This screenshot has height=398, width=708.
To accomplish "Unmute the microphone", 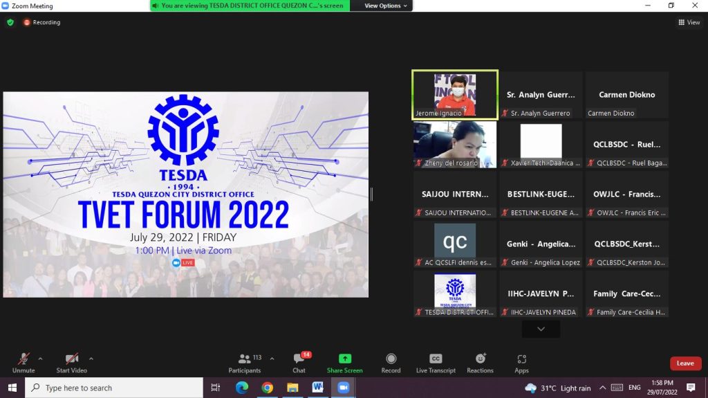I will point(24,359).
